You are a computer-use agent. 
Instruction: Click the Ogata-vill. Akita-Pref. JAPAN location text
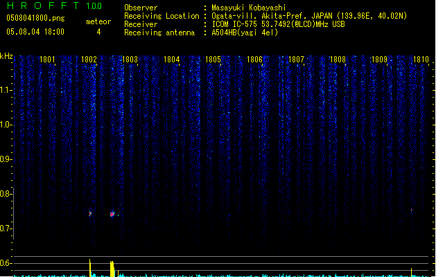[309, 16]
